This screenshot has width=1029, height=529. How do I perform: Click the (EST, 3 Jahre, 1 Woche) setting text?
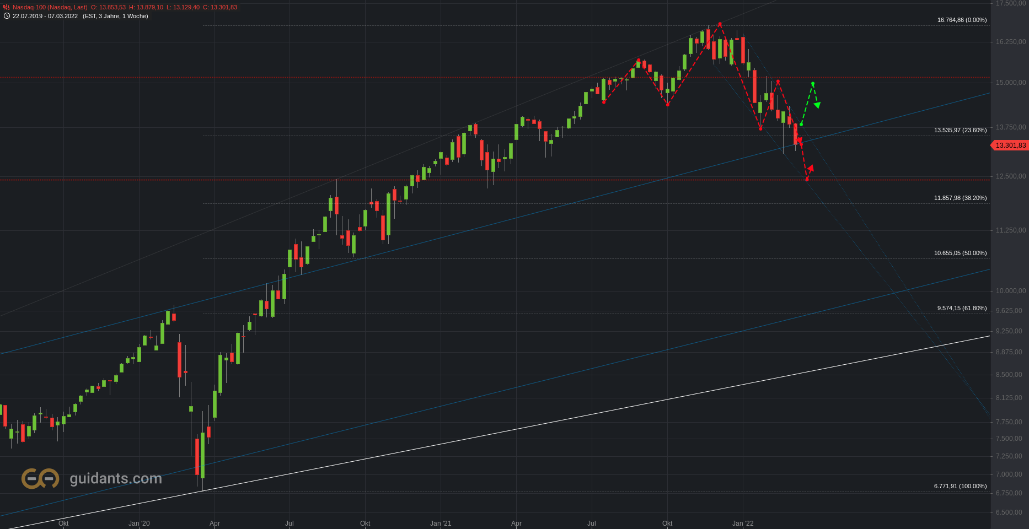pos(115,16)
